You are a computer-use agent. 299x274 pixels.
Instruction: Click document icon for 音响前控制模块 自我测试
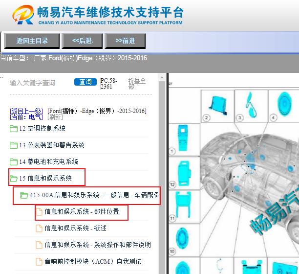(39, 262)
